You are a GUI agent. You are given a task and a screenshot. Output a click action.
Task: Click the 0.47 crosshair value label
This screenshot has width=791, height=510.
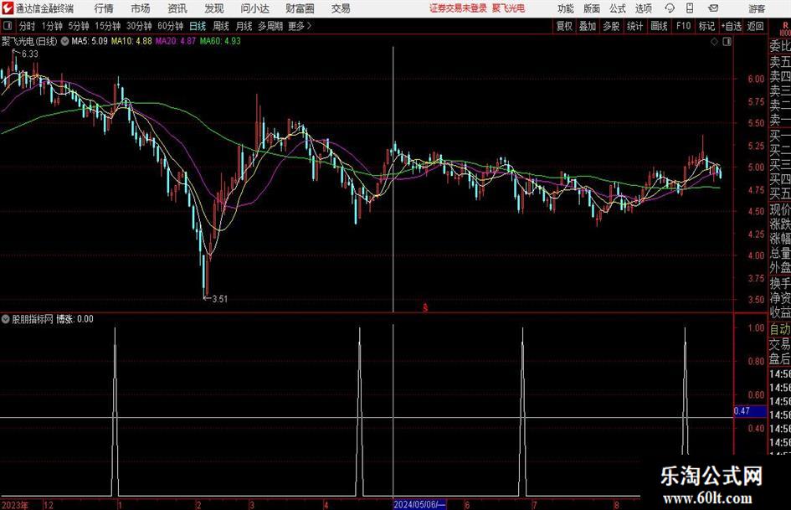tap(750, 411)
